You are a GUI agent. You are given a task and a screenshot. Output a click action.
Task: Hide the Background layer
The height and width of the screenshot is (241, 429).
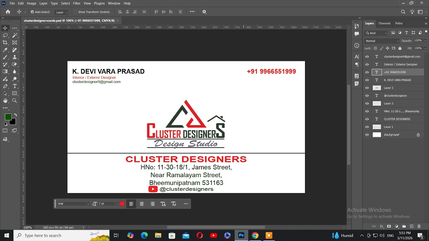click(367, 135)
